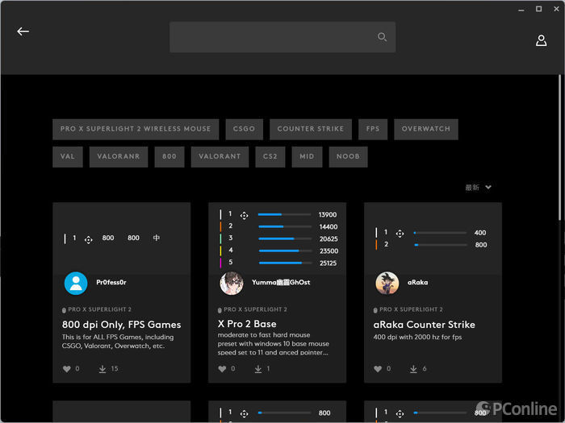The image size is (565, 423).
Task: Open the 最新 sort dropdown
Action: (478, 188)
